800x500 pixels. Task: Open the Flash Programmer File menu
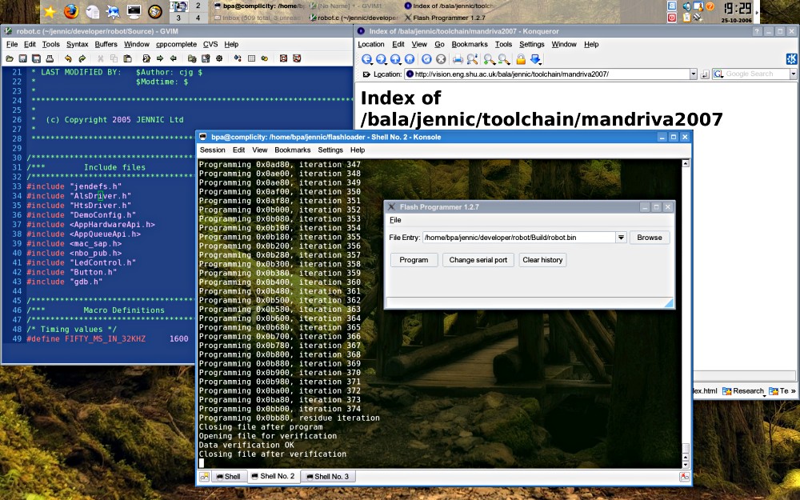395,220
